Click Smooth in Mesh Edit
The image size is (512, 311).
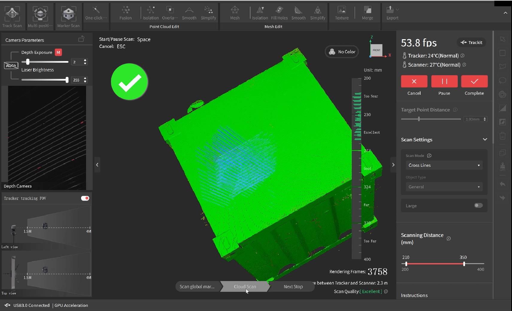(298, 13)
